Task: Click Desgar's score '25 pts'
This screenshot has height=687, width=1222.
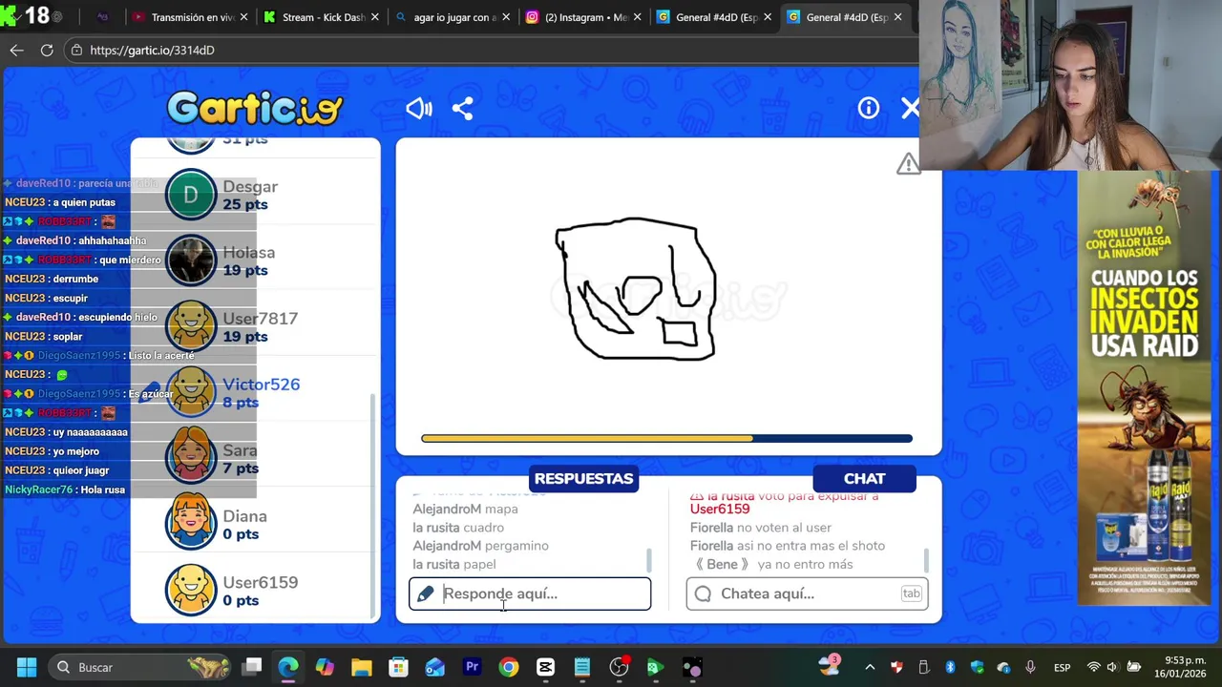Action: 244,204
